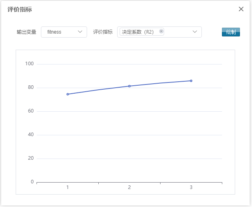Click the y-axis label 100
Viewport: 252px width, 207px height.
[29, 64]
